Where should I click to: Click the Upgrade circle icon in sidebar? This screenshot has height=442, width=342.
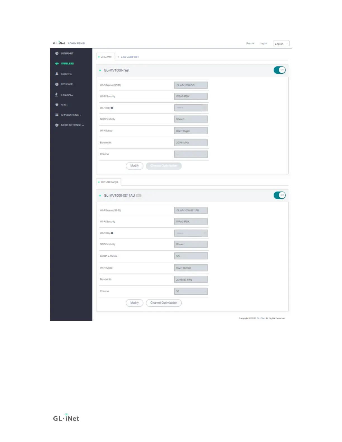(x=57, y=84)
